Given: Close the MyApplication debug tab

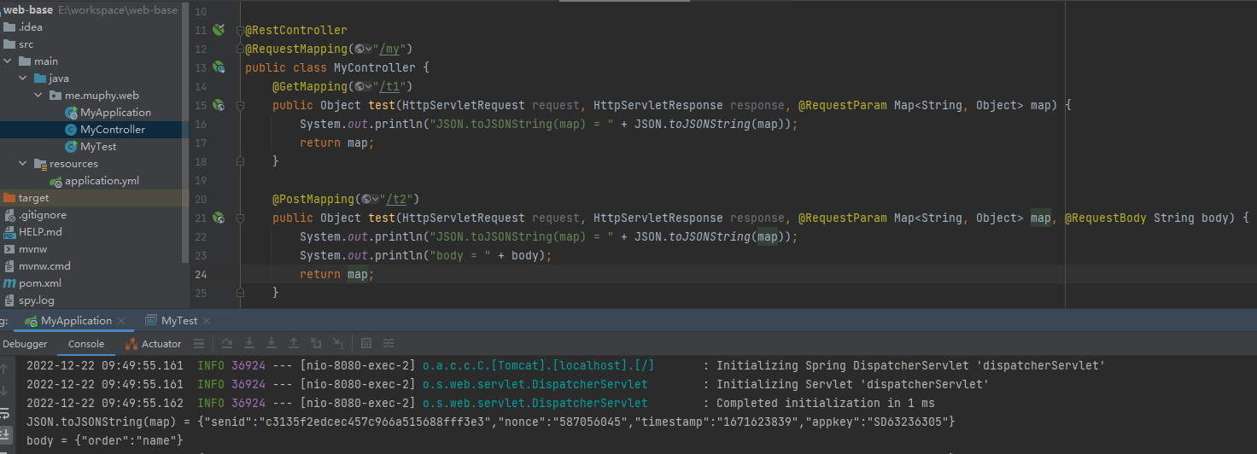Looking at the screenshot, I should (121, 322).
